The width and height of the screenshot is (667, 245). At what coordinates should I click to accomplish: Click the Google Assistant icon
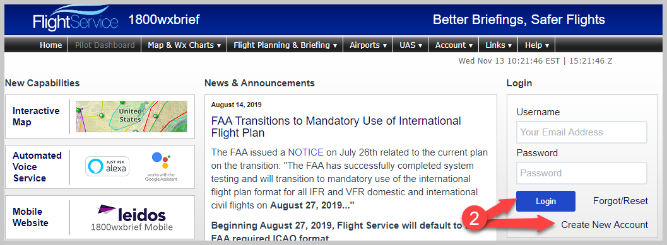[x=161, y=167]
